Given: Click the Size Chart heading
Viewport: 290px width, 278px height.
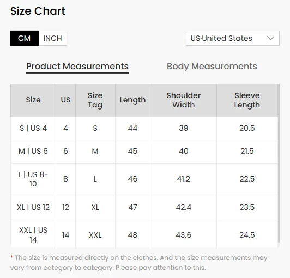Looking at the screenshot, I should (38, 11).
